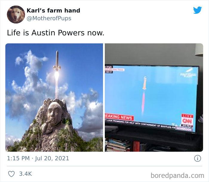Click the Twitter bird logo
Screen dimensions: 209x182
coord(197,10)
